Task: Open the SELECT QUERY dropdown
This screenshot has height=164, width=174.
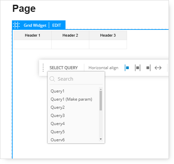Action: click(64, 68)
